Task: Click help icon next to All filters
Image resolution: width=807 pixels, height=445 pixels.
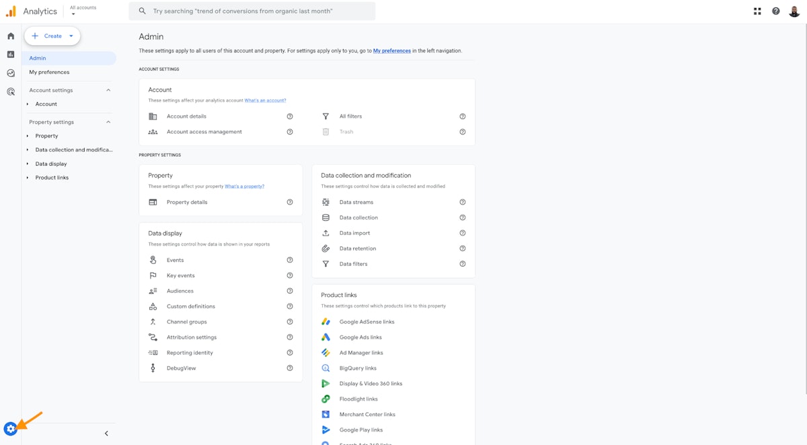Action: (x=463, y=116)
